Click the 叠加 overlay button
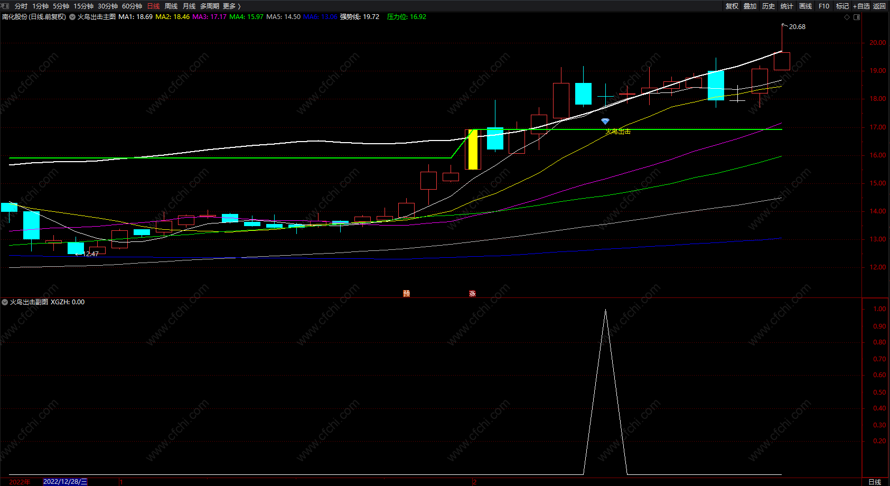The image size is (890, 486). (x=750, y=6)
